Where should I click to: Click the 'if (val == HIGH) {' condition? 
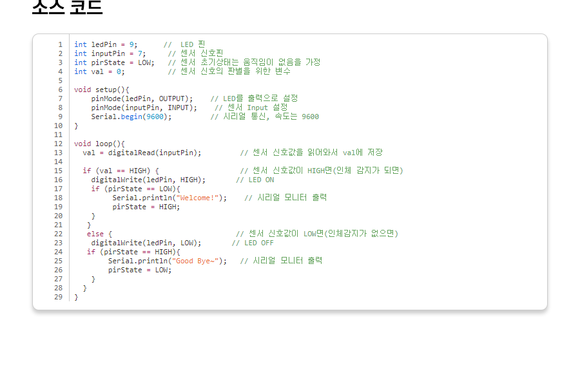click(121, 171)
